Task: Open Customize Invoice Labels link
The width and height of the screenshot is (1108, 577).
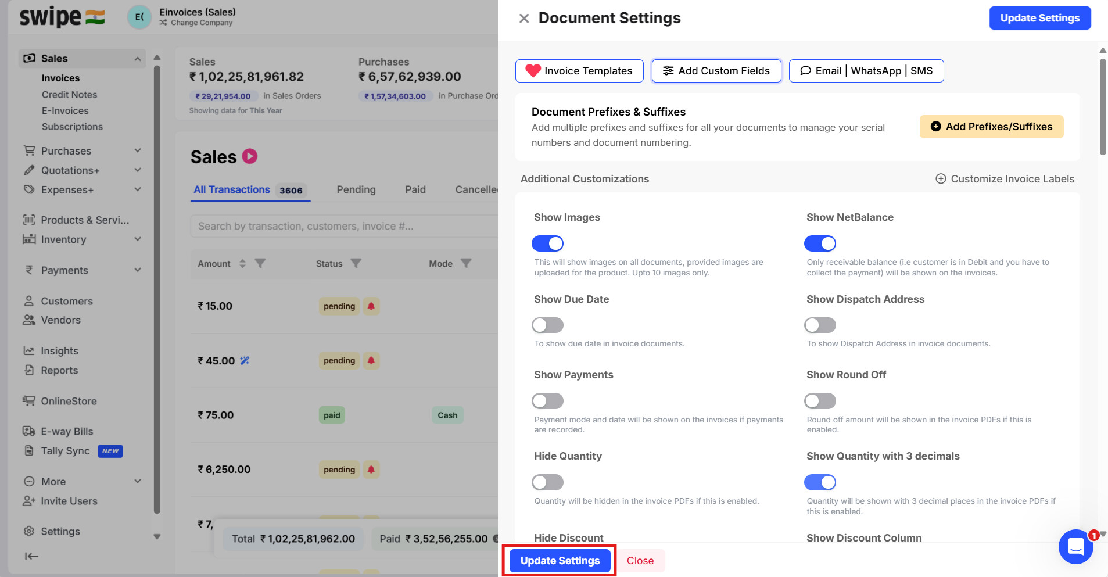Action: tap(1005, 179)
